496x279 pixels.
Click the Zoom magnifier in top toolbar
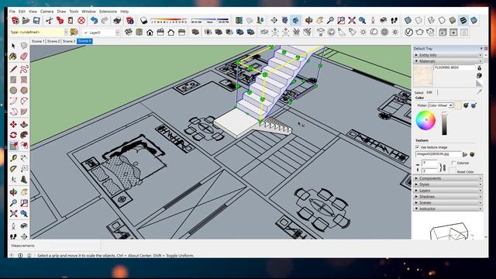330,21
